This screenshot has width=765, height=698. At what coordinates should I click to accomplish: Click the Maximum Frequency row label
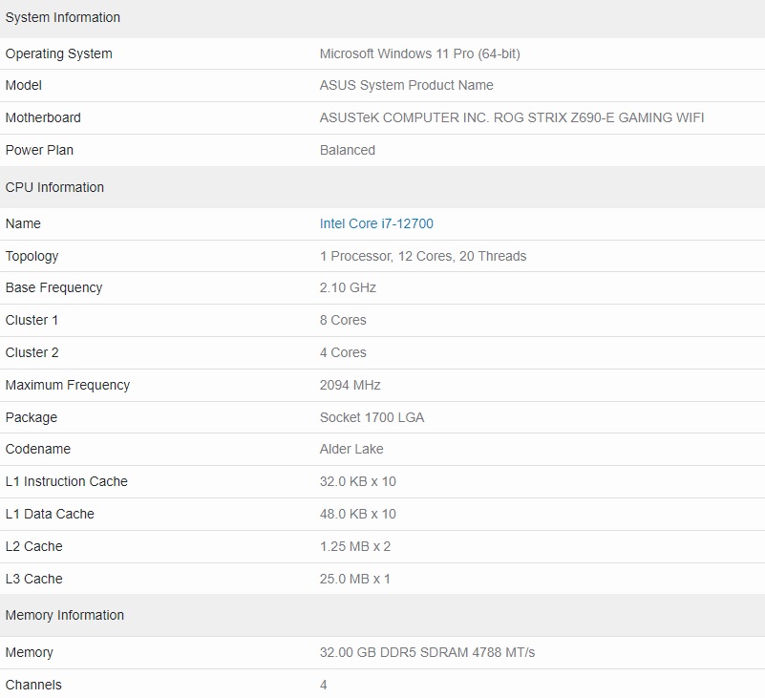point(67,386)
